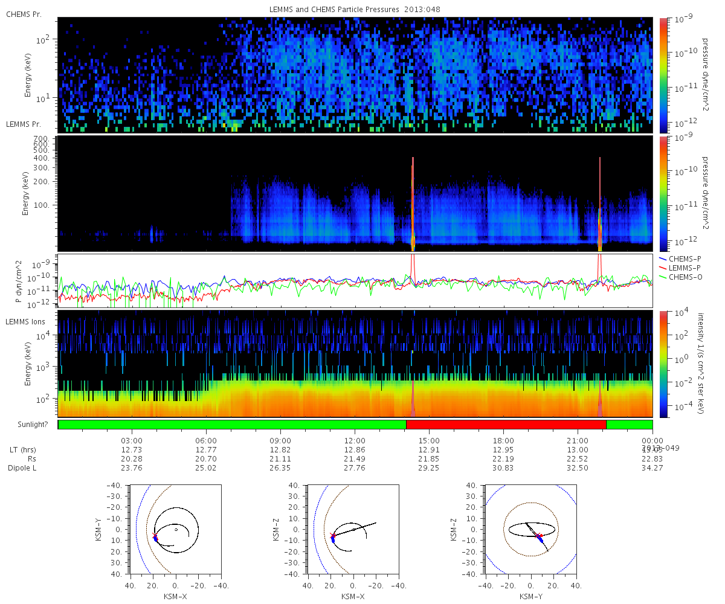
Task: Click the LEMMS Ions intensity color bar
Action: click(663, 364)
